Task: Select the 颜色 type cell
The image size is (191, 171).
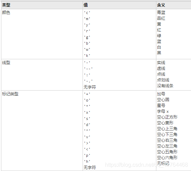Action: click(42, 34)
